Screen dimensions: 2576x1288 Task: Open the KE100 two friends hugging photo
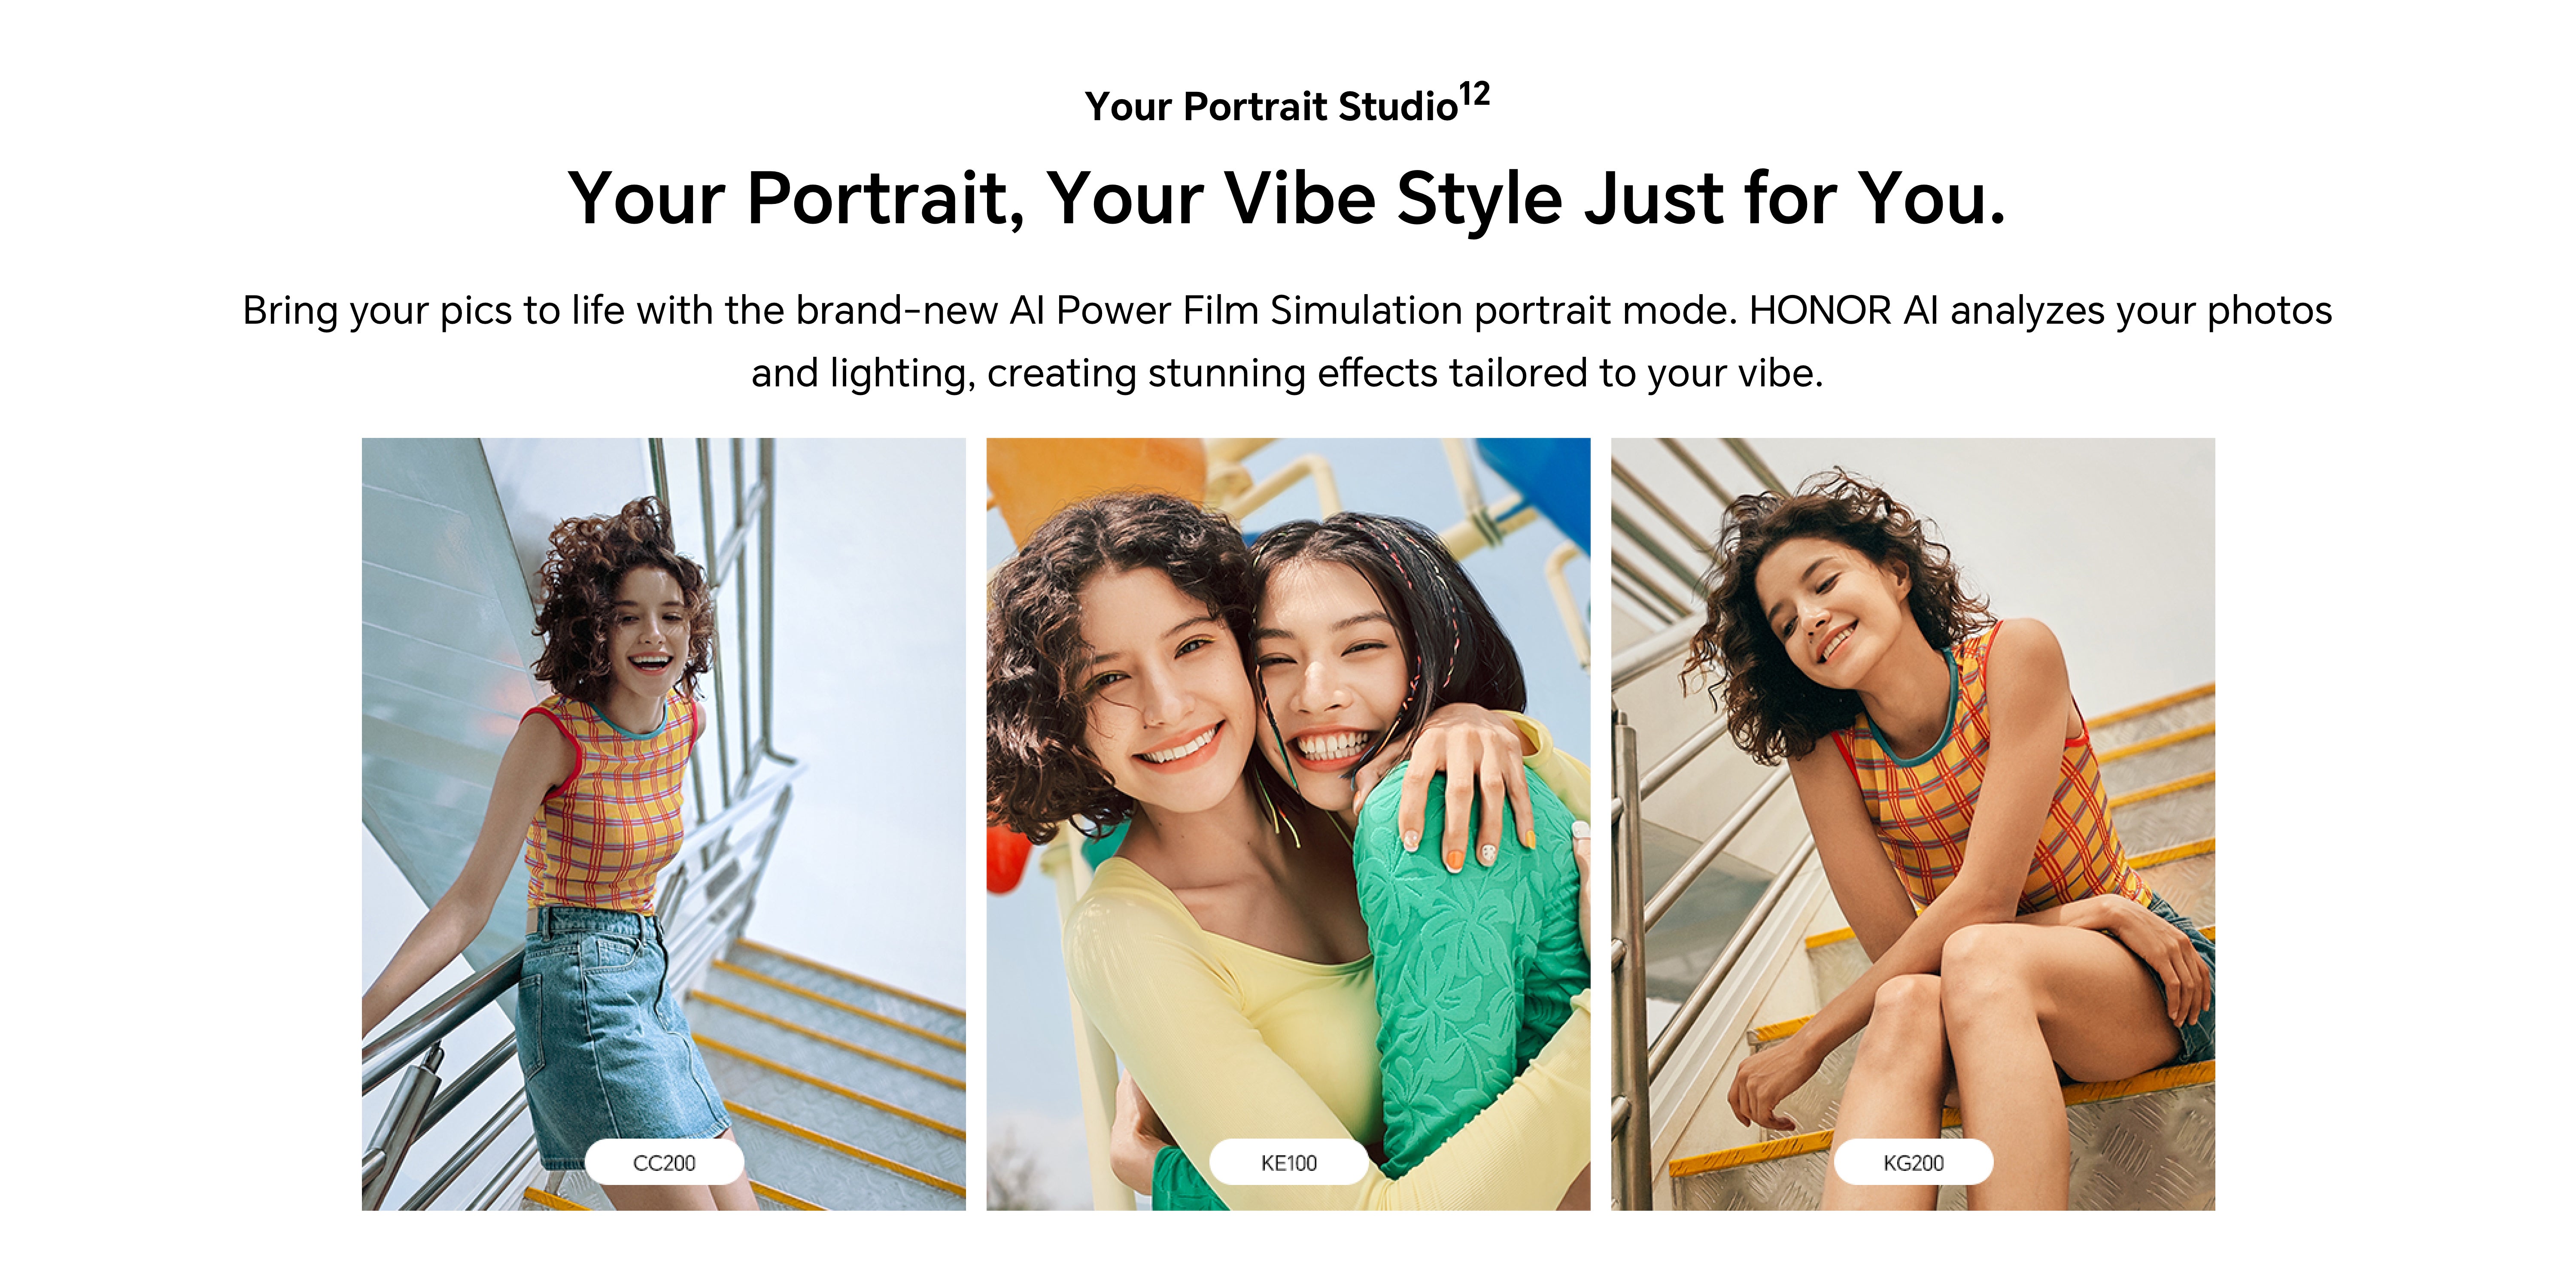(1288, 824)
